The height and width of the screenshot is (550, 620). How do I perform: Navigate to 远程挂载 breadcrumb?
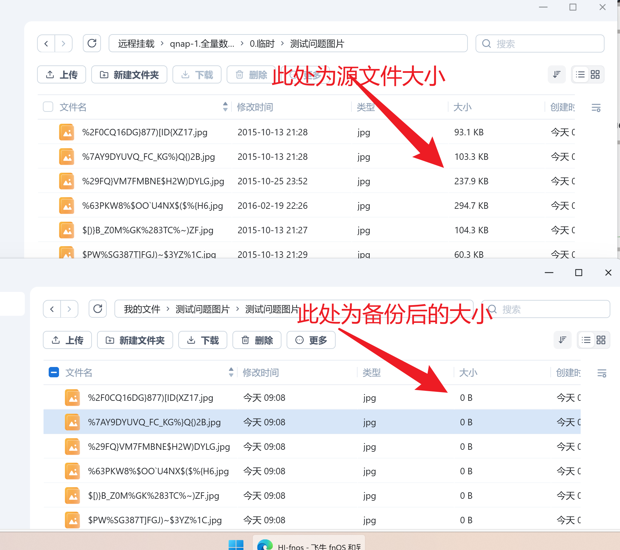point(136,43)
